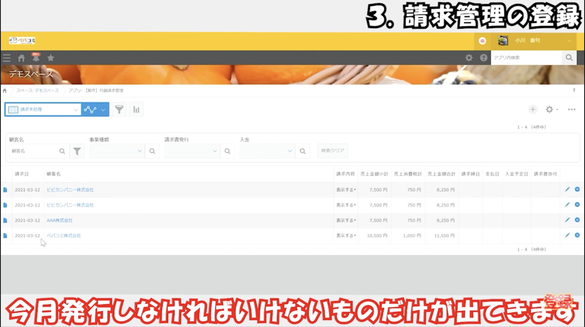This screenshot has width=585, height=327.
Task: Select the star favorites icon in toolbar
Action: point(50,58)
